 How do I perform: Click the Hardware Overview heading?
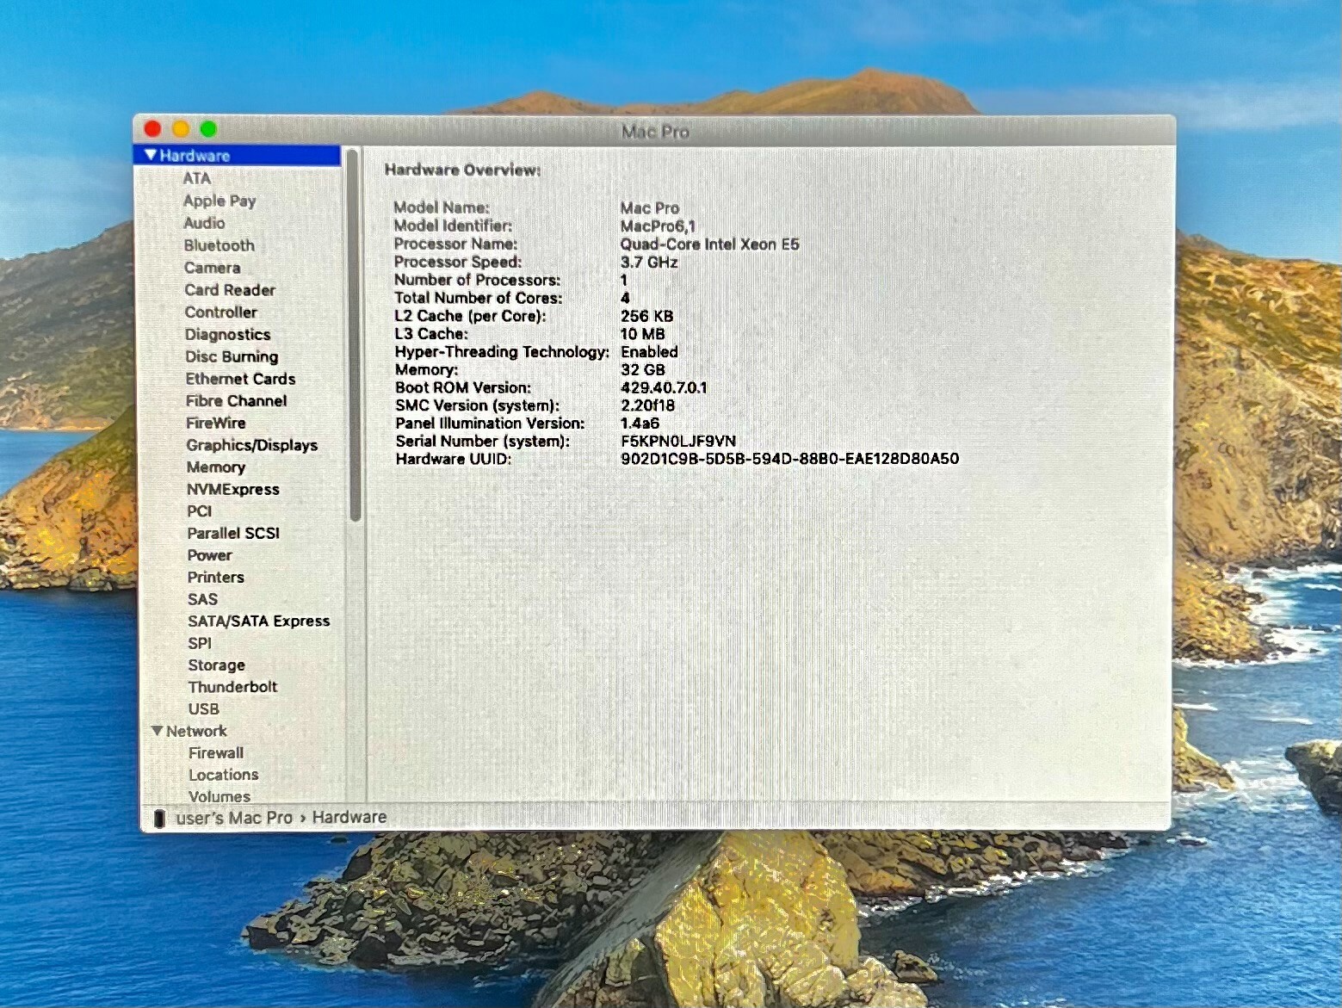pyautogui.click(x=462, y=170)
